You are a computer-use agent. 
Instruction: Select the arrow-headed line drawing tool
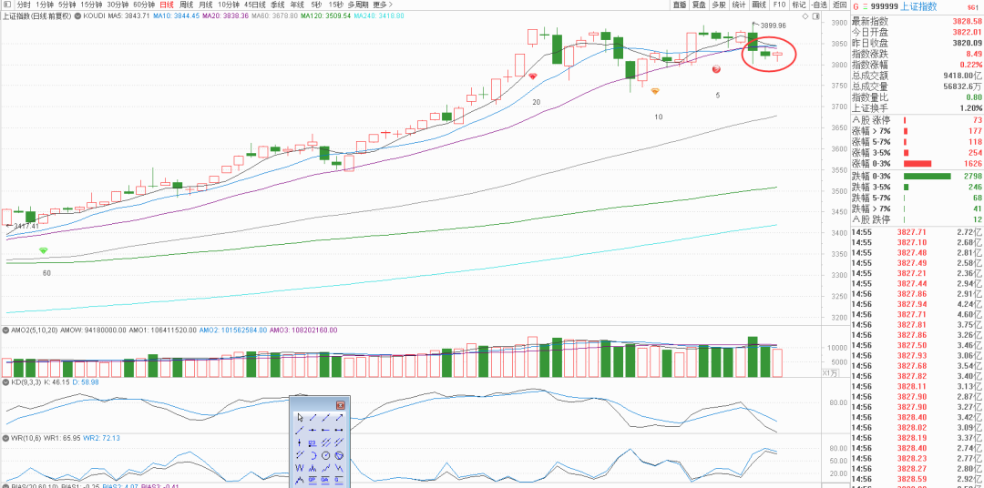point(340,417)
